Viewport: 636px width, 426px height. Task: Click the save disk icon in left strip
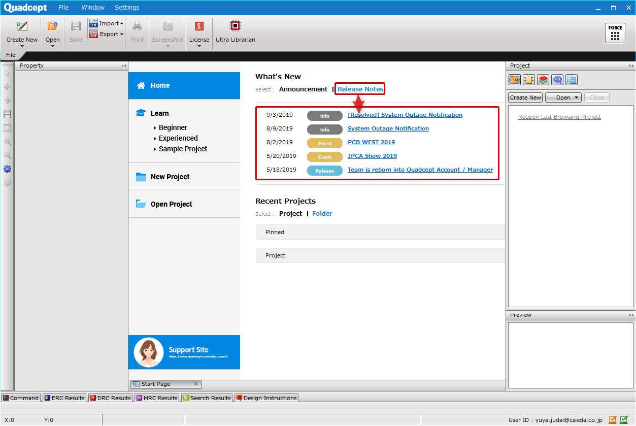[x=7, y=114]
